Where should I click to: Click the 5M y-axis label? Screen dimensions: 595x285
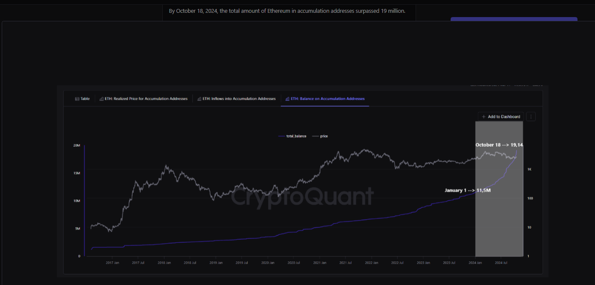(78, 229)
